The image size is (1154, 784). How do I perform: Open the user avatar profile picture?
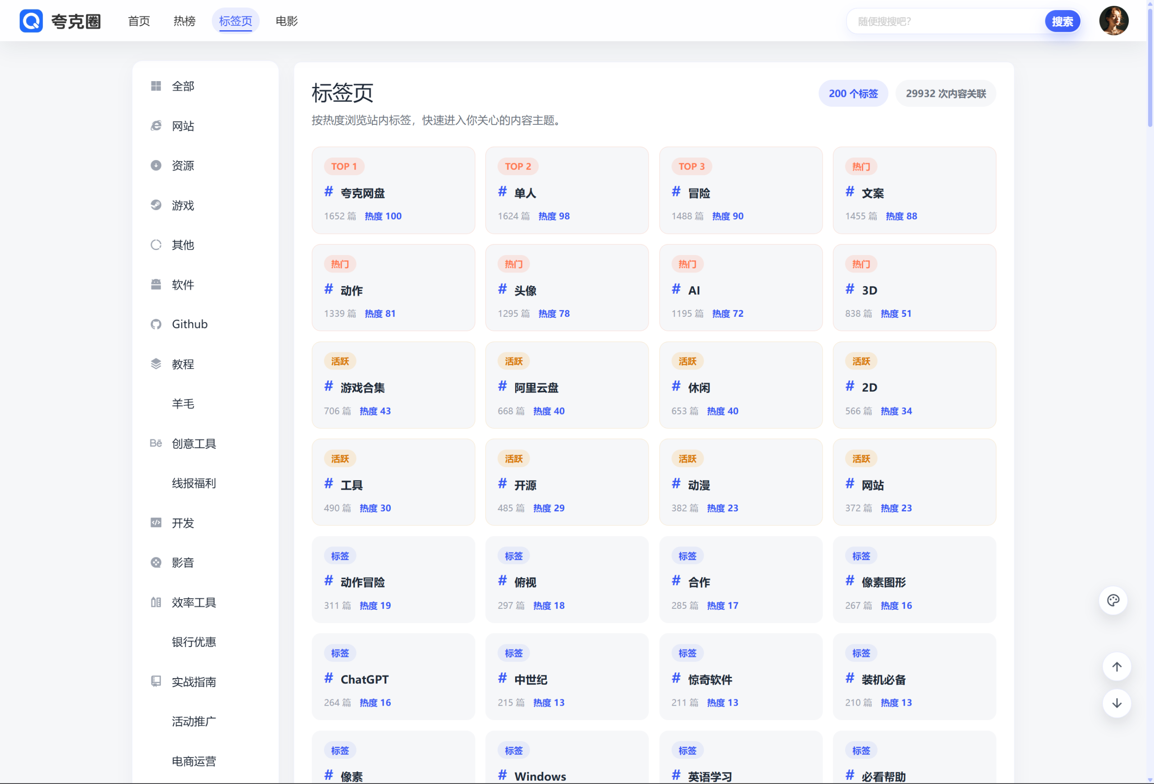point(1114,21)
